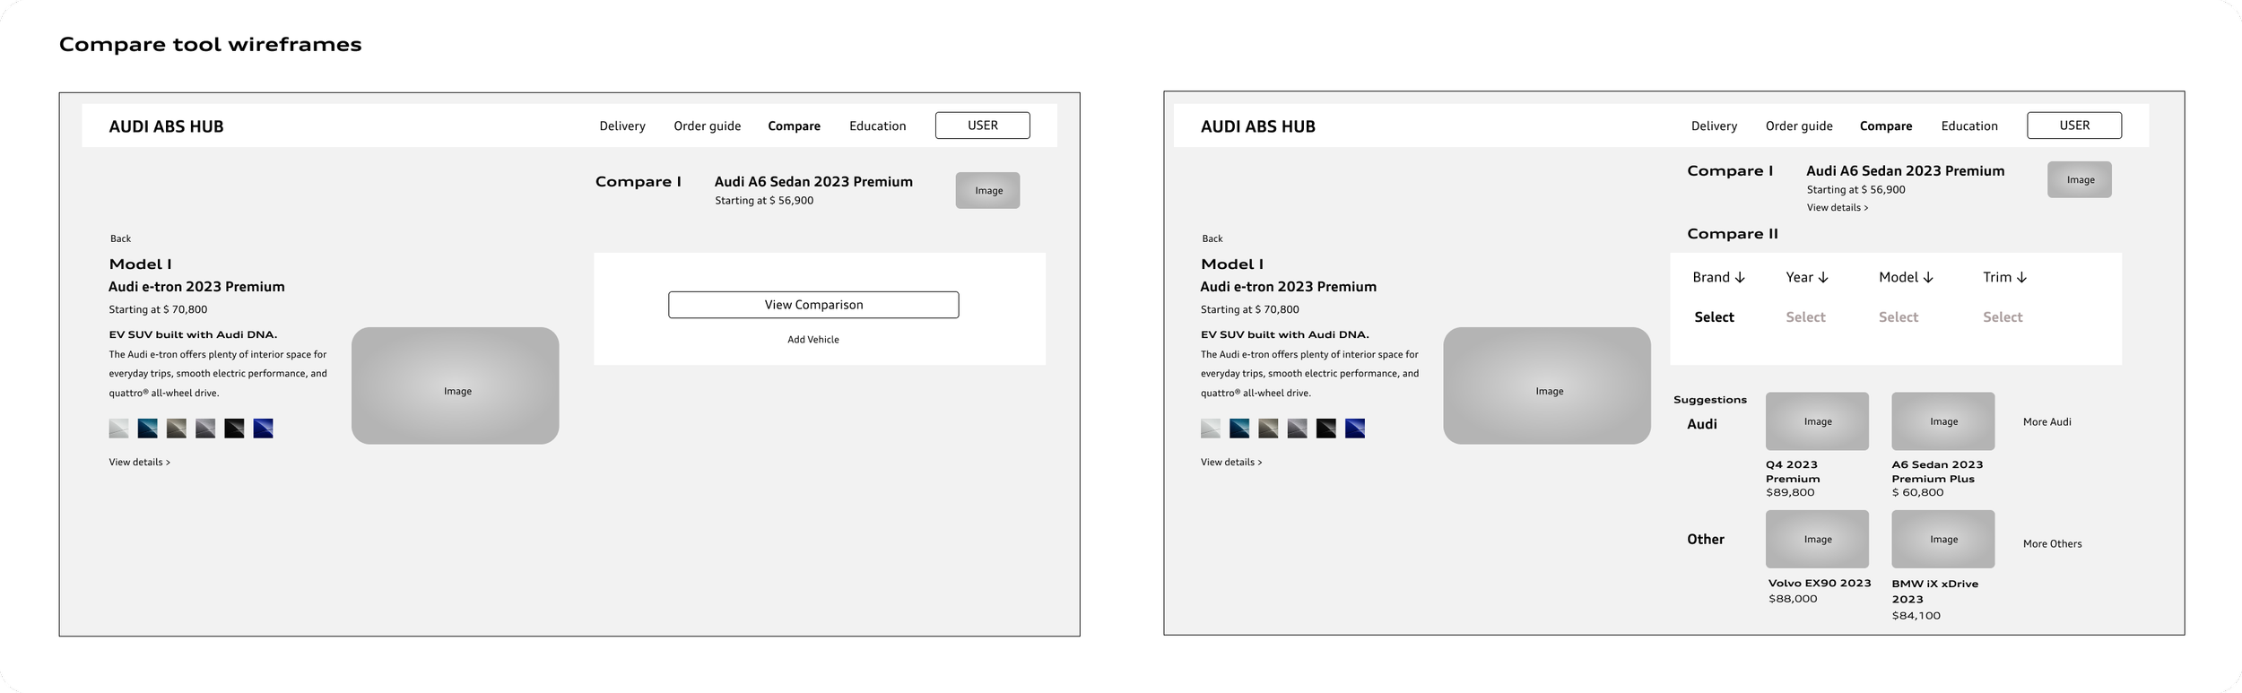The width and height of the screenshot is (2242, 693).
Task: Click Q4 2023 Premium title text
Action: (x=1793, y=472)
